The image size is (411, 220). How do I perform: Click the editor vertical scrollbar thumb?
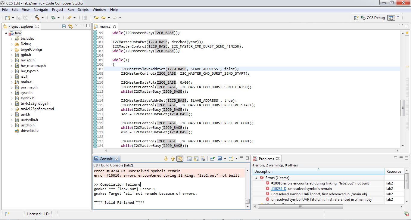[403, 107]
